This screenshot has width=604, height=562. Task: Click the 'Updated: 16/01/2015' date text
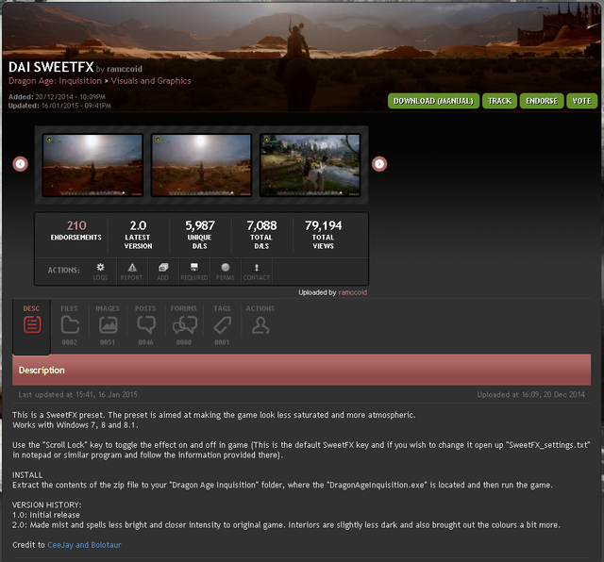(59, 106)
